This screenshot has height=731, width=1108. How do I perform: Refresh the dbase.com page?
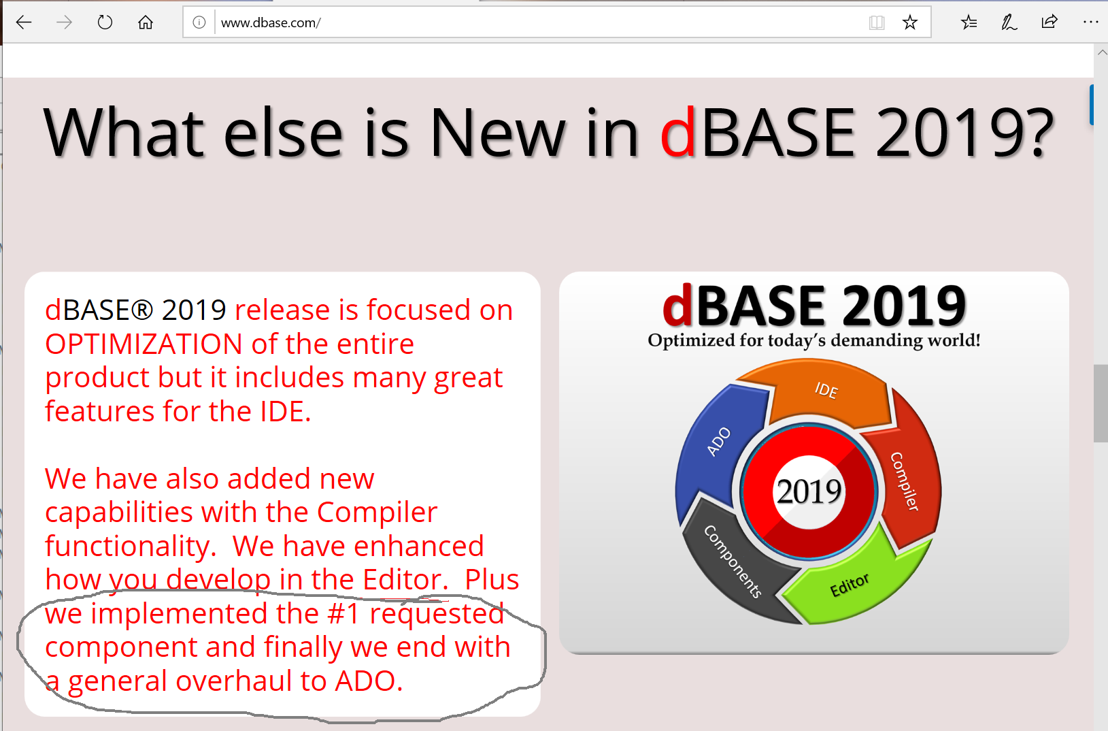click(105, 22)
